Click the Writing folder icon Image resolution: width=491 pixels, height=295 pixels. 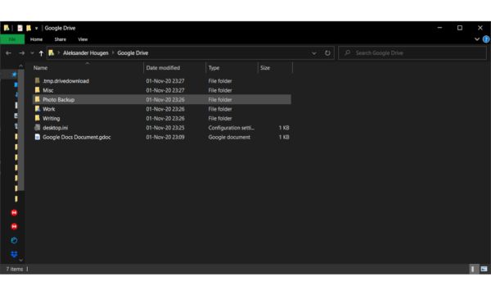38,118
